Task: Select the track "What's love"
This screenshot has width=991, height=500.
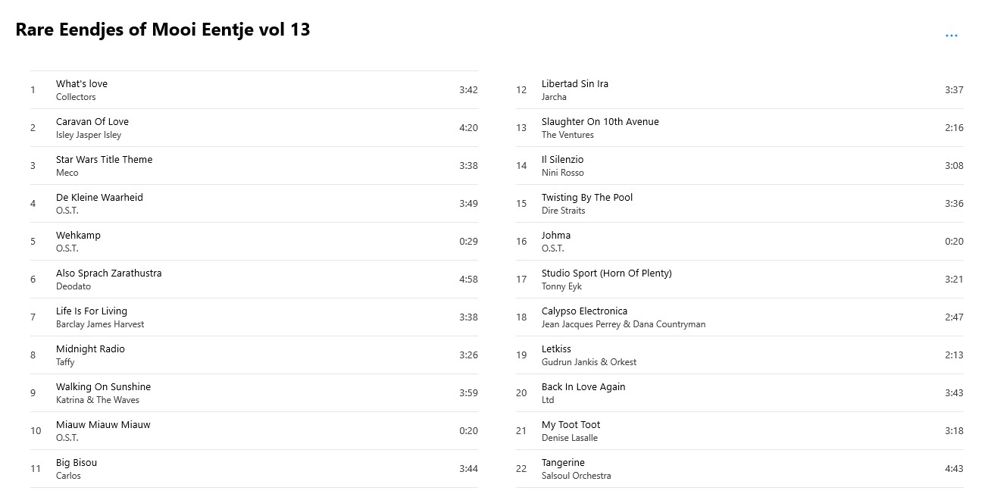Action: click(254, 90)
